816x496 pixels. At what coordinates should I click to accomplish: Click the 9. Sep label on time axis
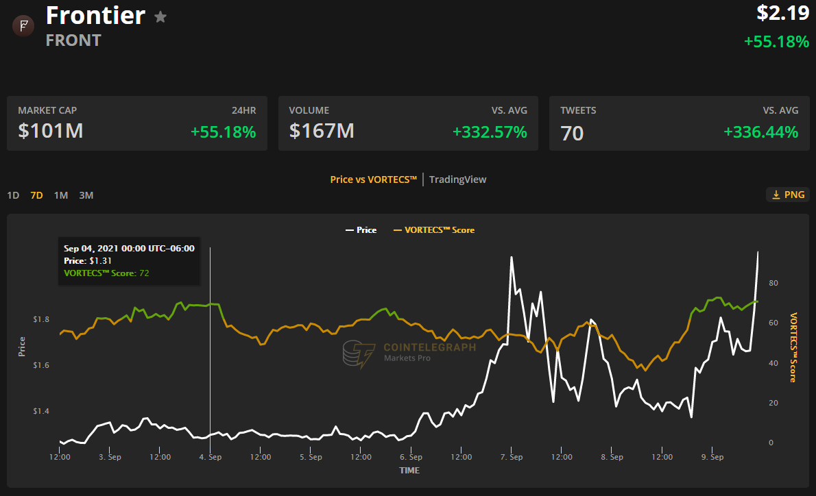(x=712, y=457)
